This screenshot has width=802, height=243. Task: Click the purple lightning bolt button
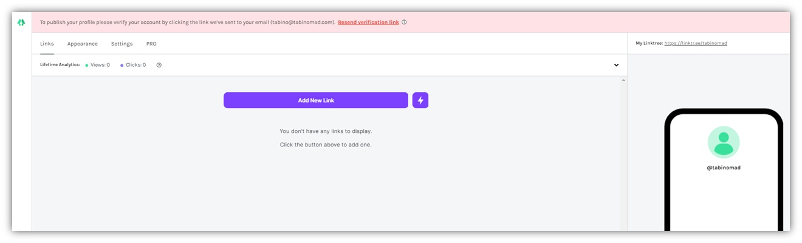click(420, 100)
